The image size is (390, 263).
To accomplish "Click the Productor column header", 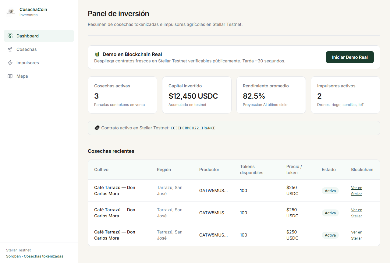I will [209, 170].
